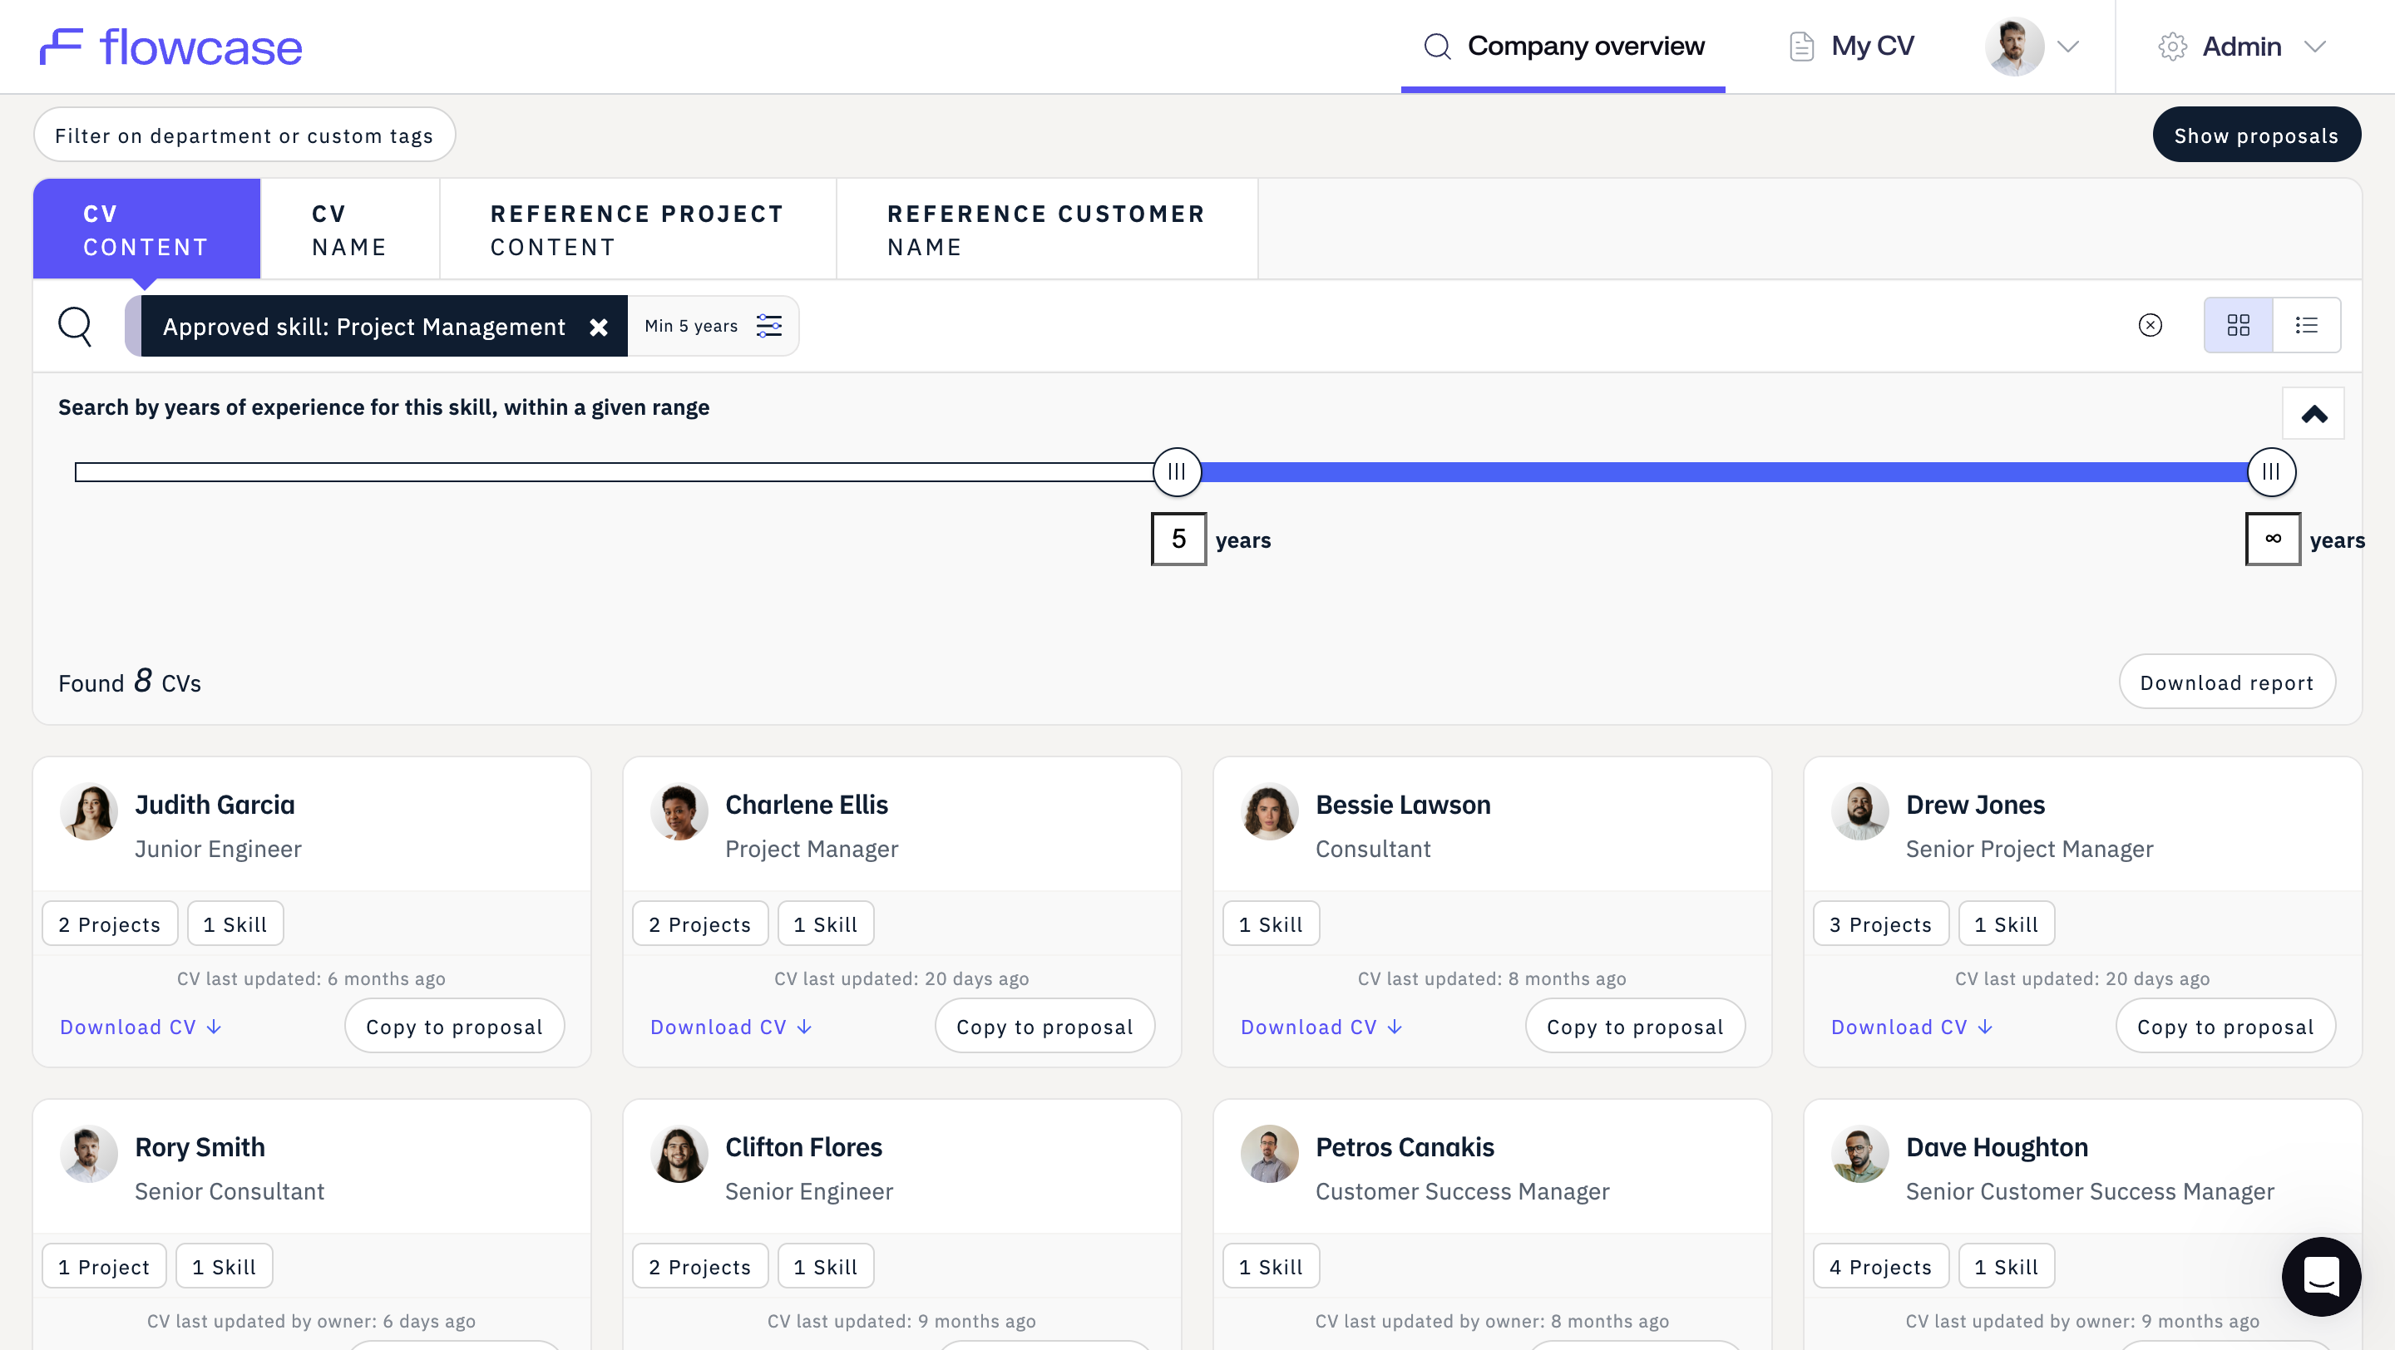Viewport: 2395px width, 1350px height.
Task: Remove the Project Management skill filter
Action: pyautogui.click(x=599, y=327)
